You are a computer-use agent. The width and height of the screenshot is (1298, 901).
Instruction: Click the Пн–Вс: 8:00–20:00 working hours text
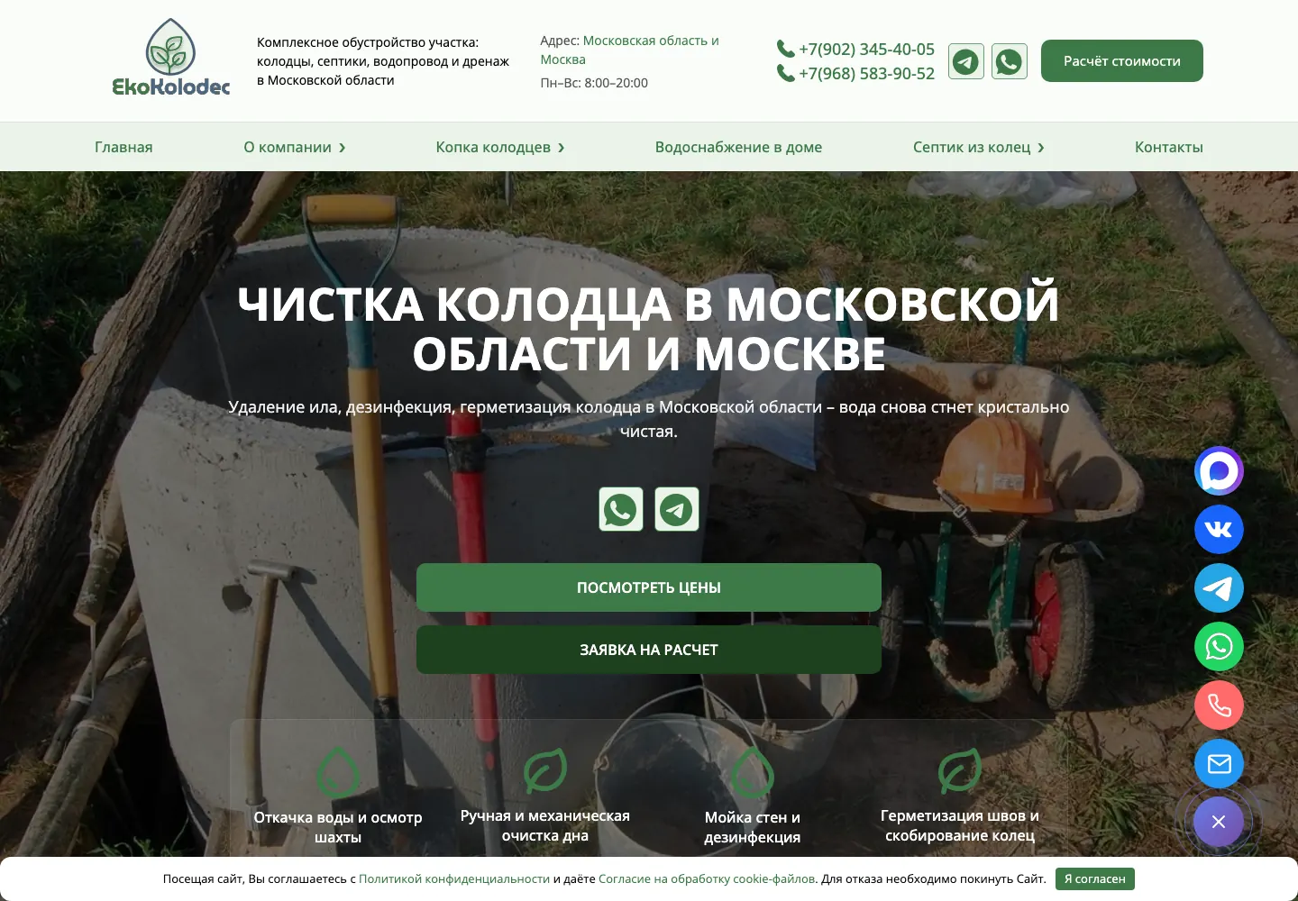(594, 83)
